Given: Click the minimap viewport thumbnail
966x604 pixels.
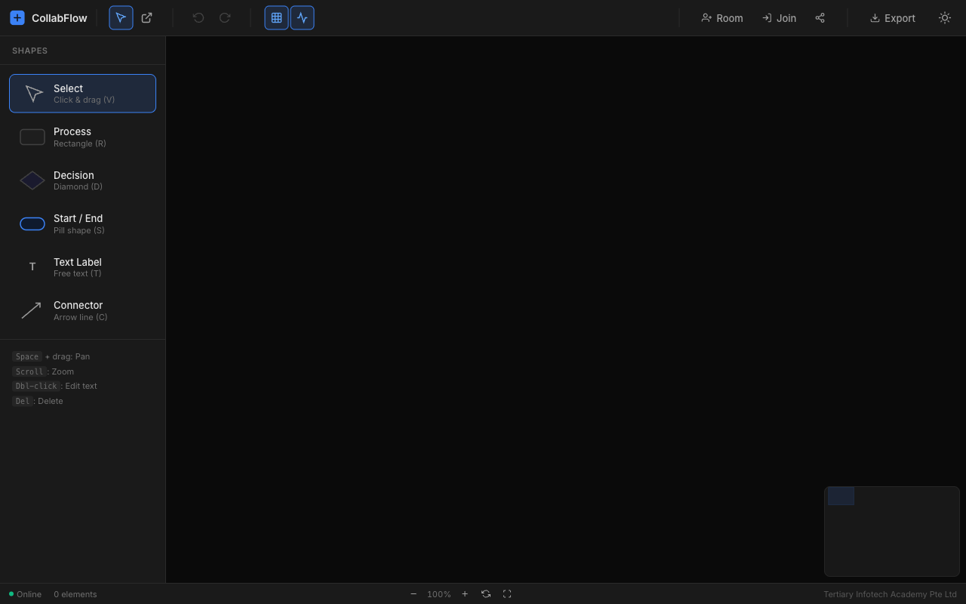Looking at the screenshot, I should click(841, 496).
